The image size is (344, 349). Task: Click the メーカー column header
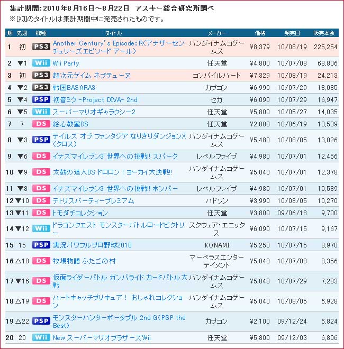pyautogui.click(x=216, y=33)
